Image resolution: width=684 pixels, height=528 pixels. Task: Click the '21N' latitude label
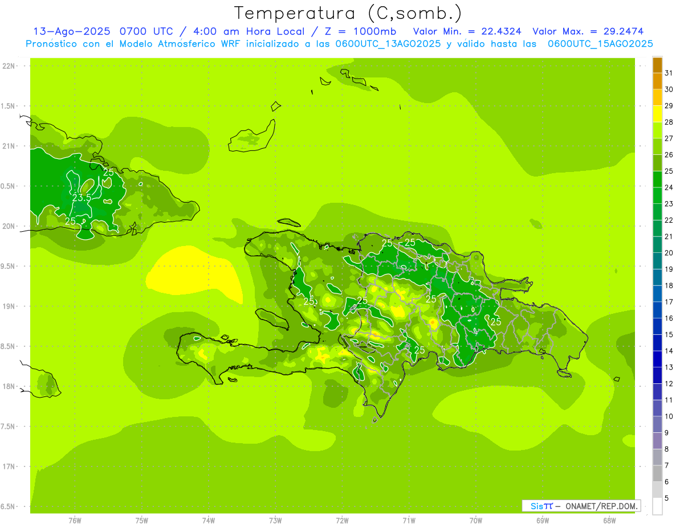coord(9,146)
